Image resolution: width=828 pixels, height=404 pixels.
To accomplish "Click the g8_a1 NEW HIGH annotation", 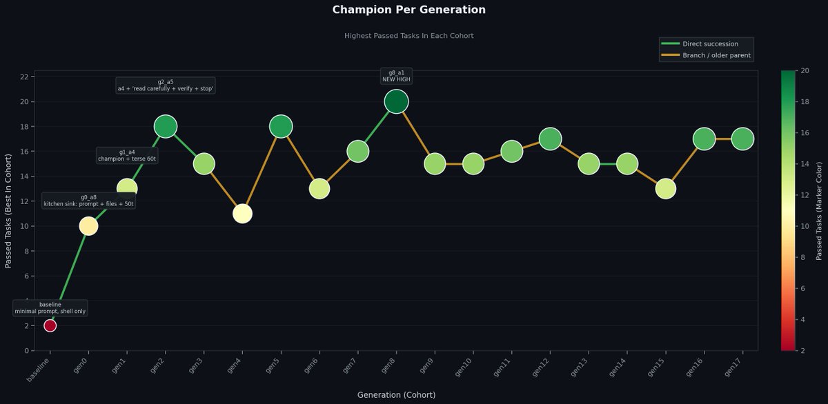I will (397, 76).
